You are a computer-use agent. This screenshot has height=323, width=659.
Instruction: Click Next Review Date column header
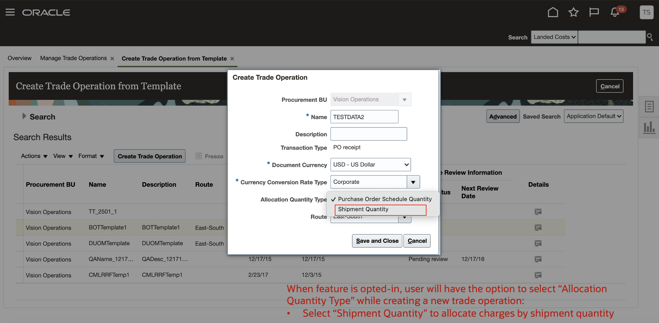(480, 192)
